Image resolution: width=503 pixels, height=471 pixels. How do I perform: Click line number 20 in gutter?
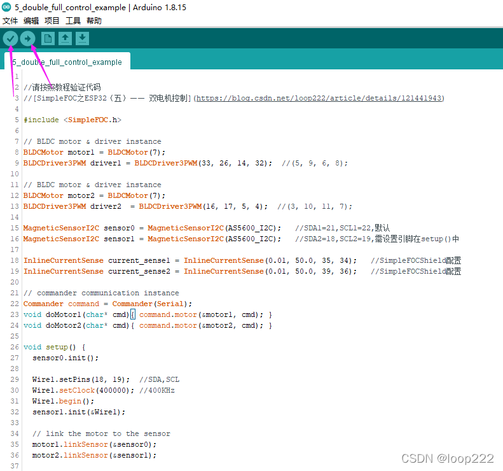coord(15,282)
